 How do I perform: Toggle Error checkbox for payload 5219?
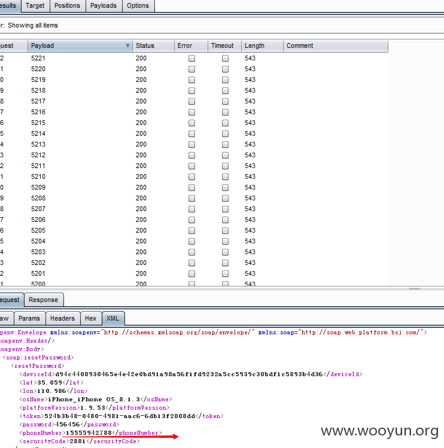(x=192, y=80)
